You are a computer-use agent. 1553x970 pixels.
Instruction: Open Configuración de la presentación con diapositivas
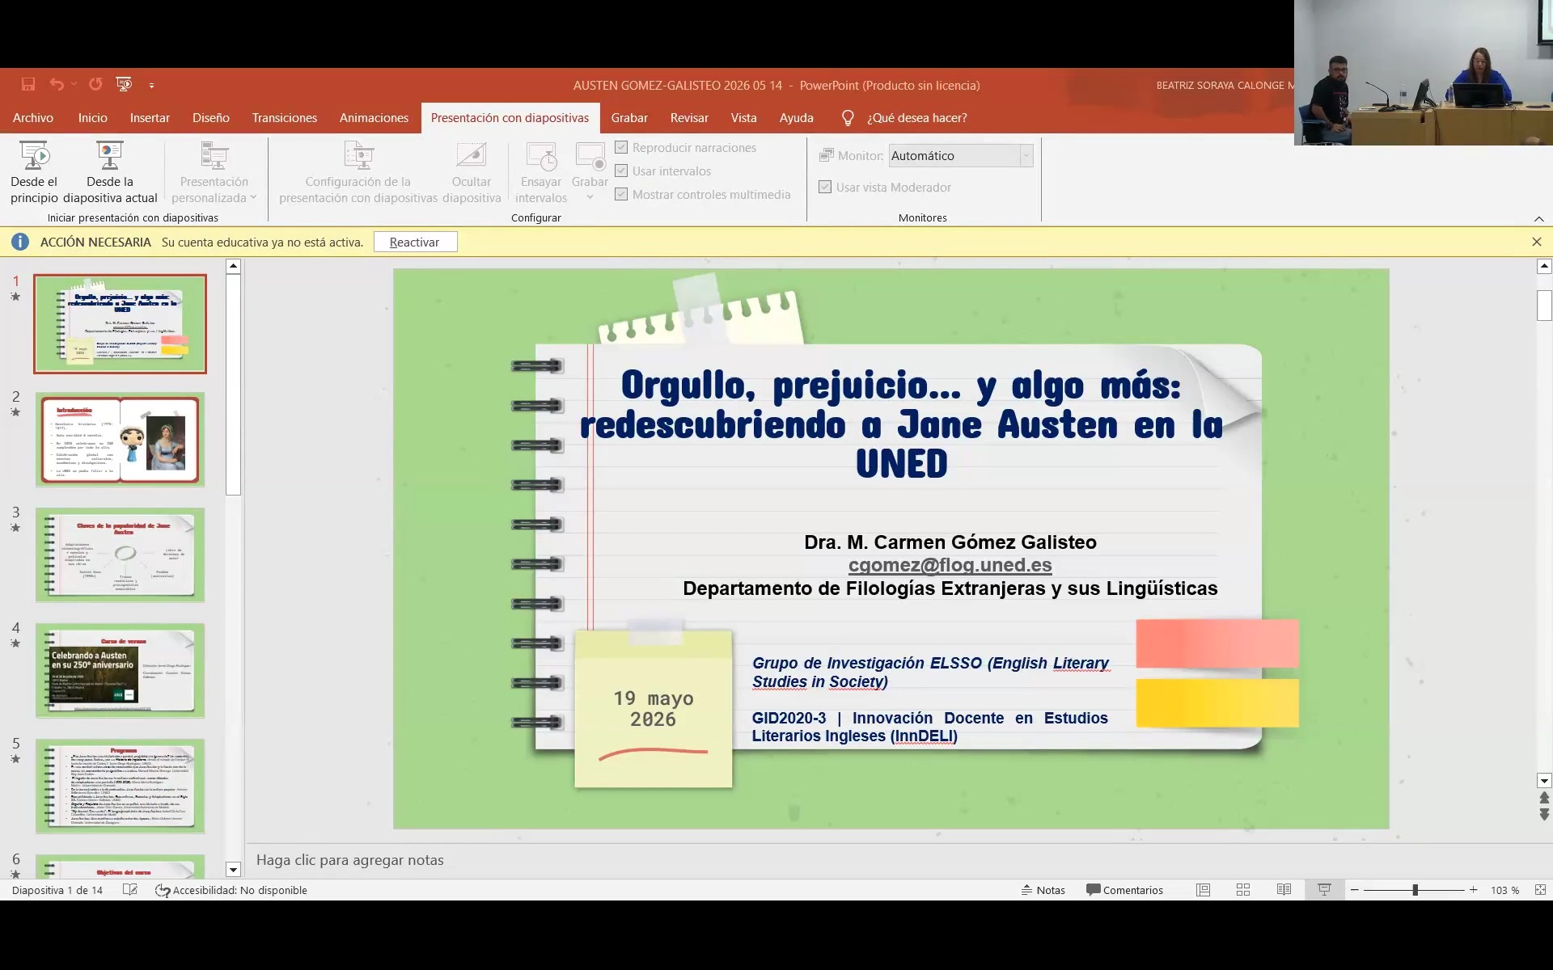click(x=358, y=173)
